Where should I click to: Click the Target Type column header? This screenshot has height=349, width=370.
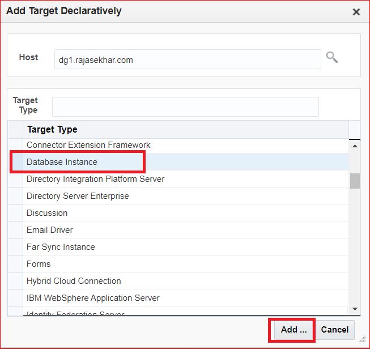pyautogui.click(x=52, y=130)
